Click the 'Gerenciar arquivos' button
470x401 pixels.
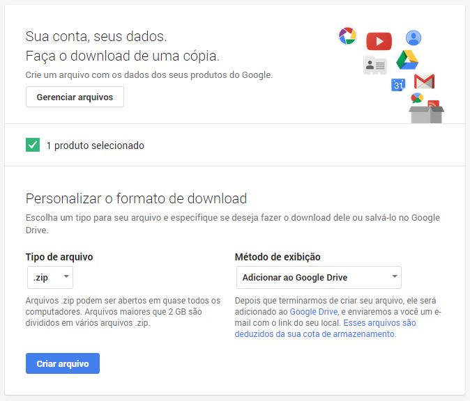coord(75,97)
